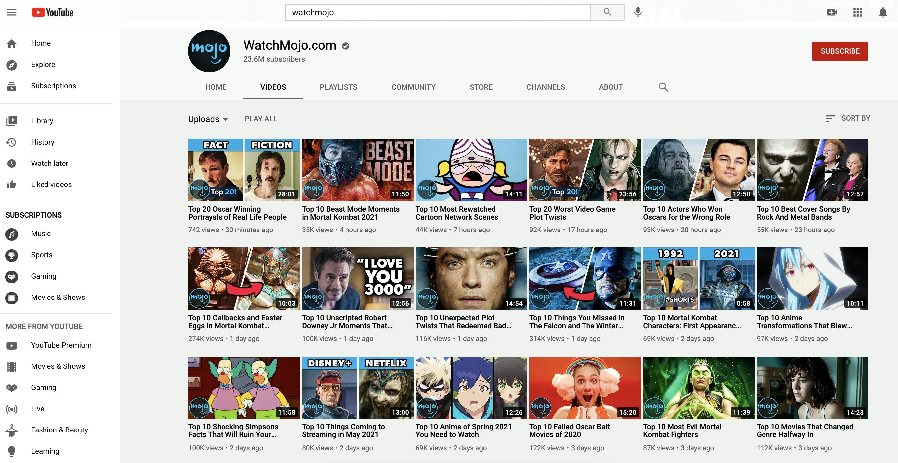
Task: Open Anime of Spring 2021 thumbnail
Action: click(x=471, y=388)
